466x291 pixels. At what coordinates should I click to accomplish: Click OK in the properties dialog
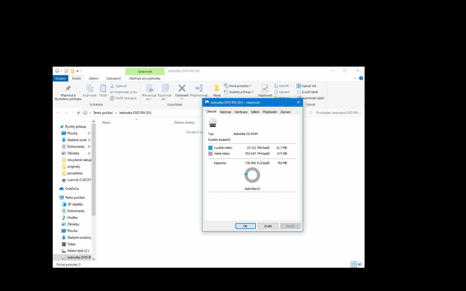(x=246, y=226)
